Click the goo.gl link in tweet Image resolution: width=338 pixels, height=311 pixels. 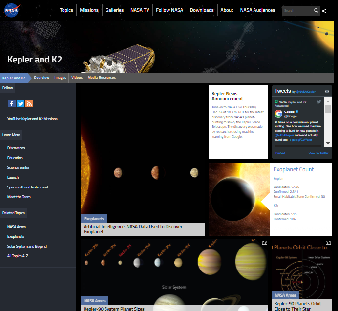302,140
